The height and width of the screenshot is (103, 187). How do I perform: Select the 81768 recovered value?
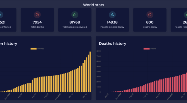point(75,22)
